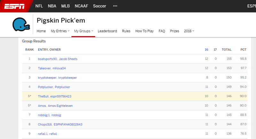Click total 155 in boatsports90 row
256x139 pixels.
point(229,59)
